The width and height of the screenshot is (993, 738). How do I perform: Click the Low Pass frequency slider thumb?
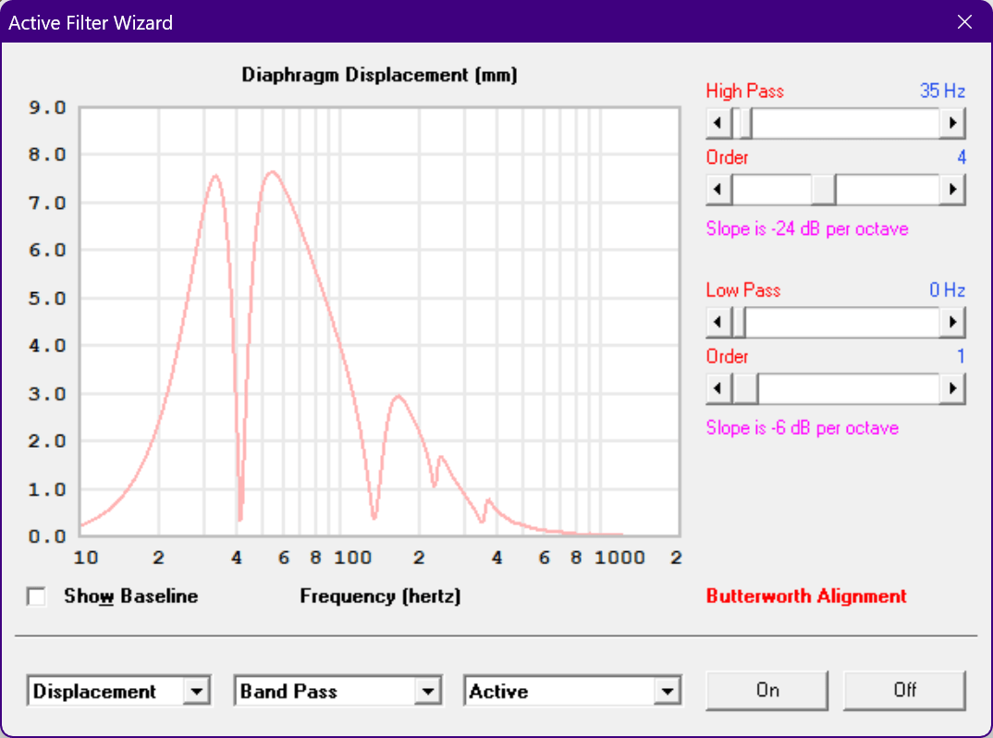739,323
